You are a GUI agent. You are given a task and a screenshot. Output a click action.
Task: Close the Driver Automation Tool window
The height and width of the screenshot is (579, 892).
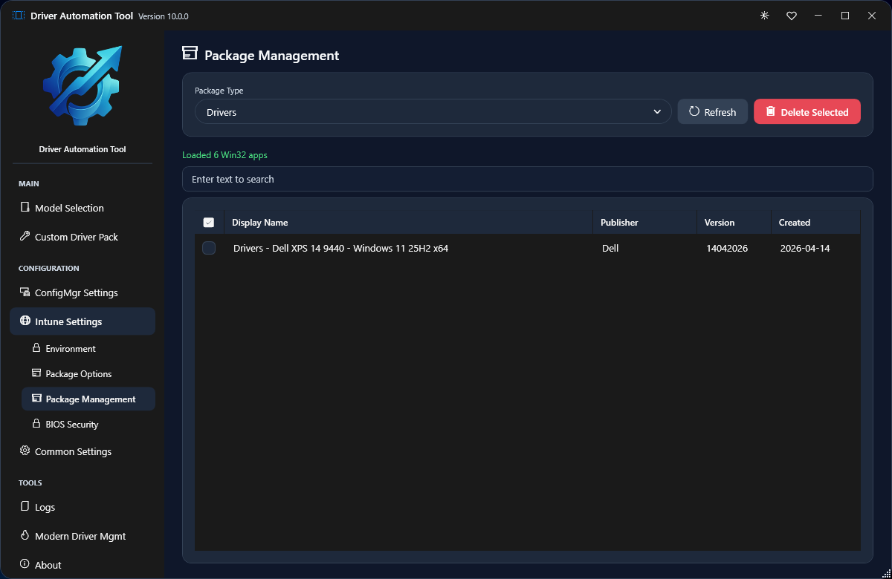tap(872, 16)
